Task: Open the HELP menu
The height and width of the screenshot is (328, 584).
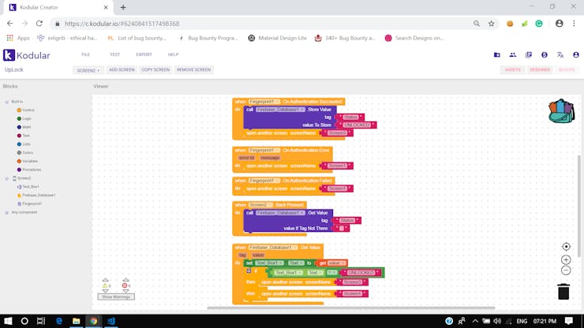Action: point(173,54)
